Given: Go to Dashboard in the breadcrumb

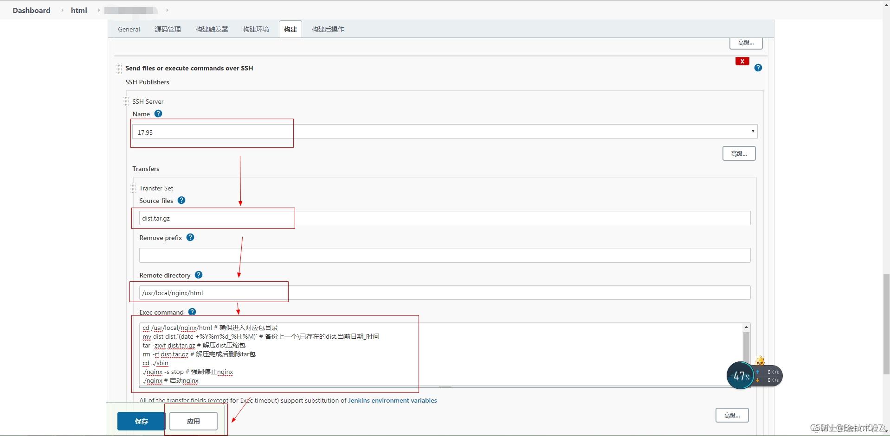Looking at the screenshot, I should [32, 10].
